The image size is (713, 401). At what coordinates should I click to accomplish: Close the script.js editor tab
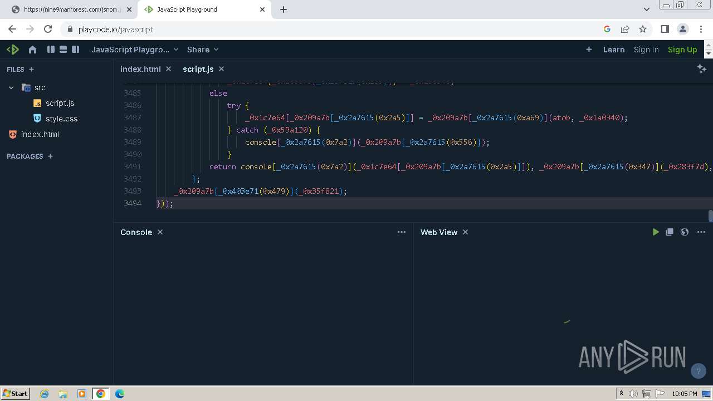point(221,69)
